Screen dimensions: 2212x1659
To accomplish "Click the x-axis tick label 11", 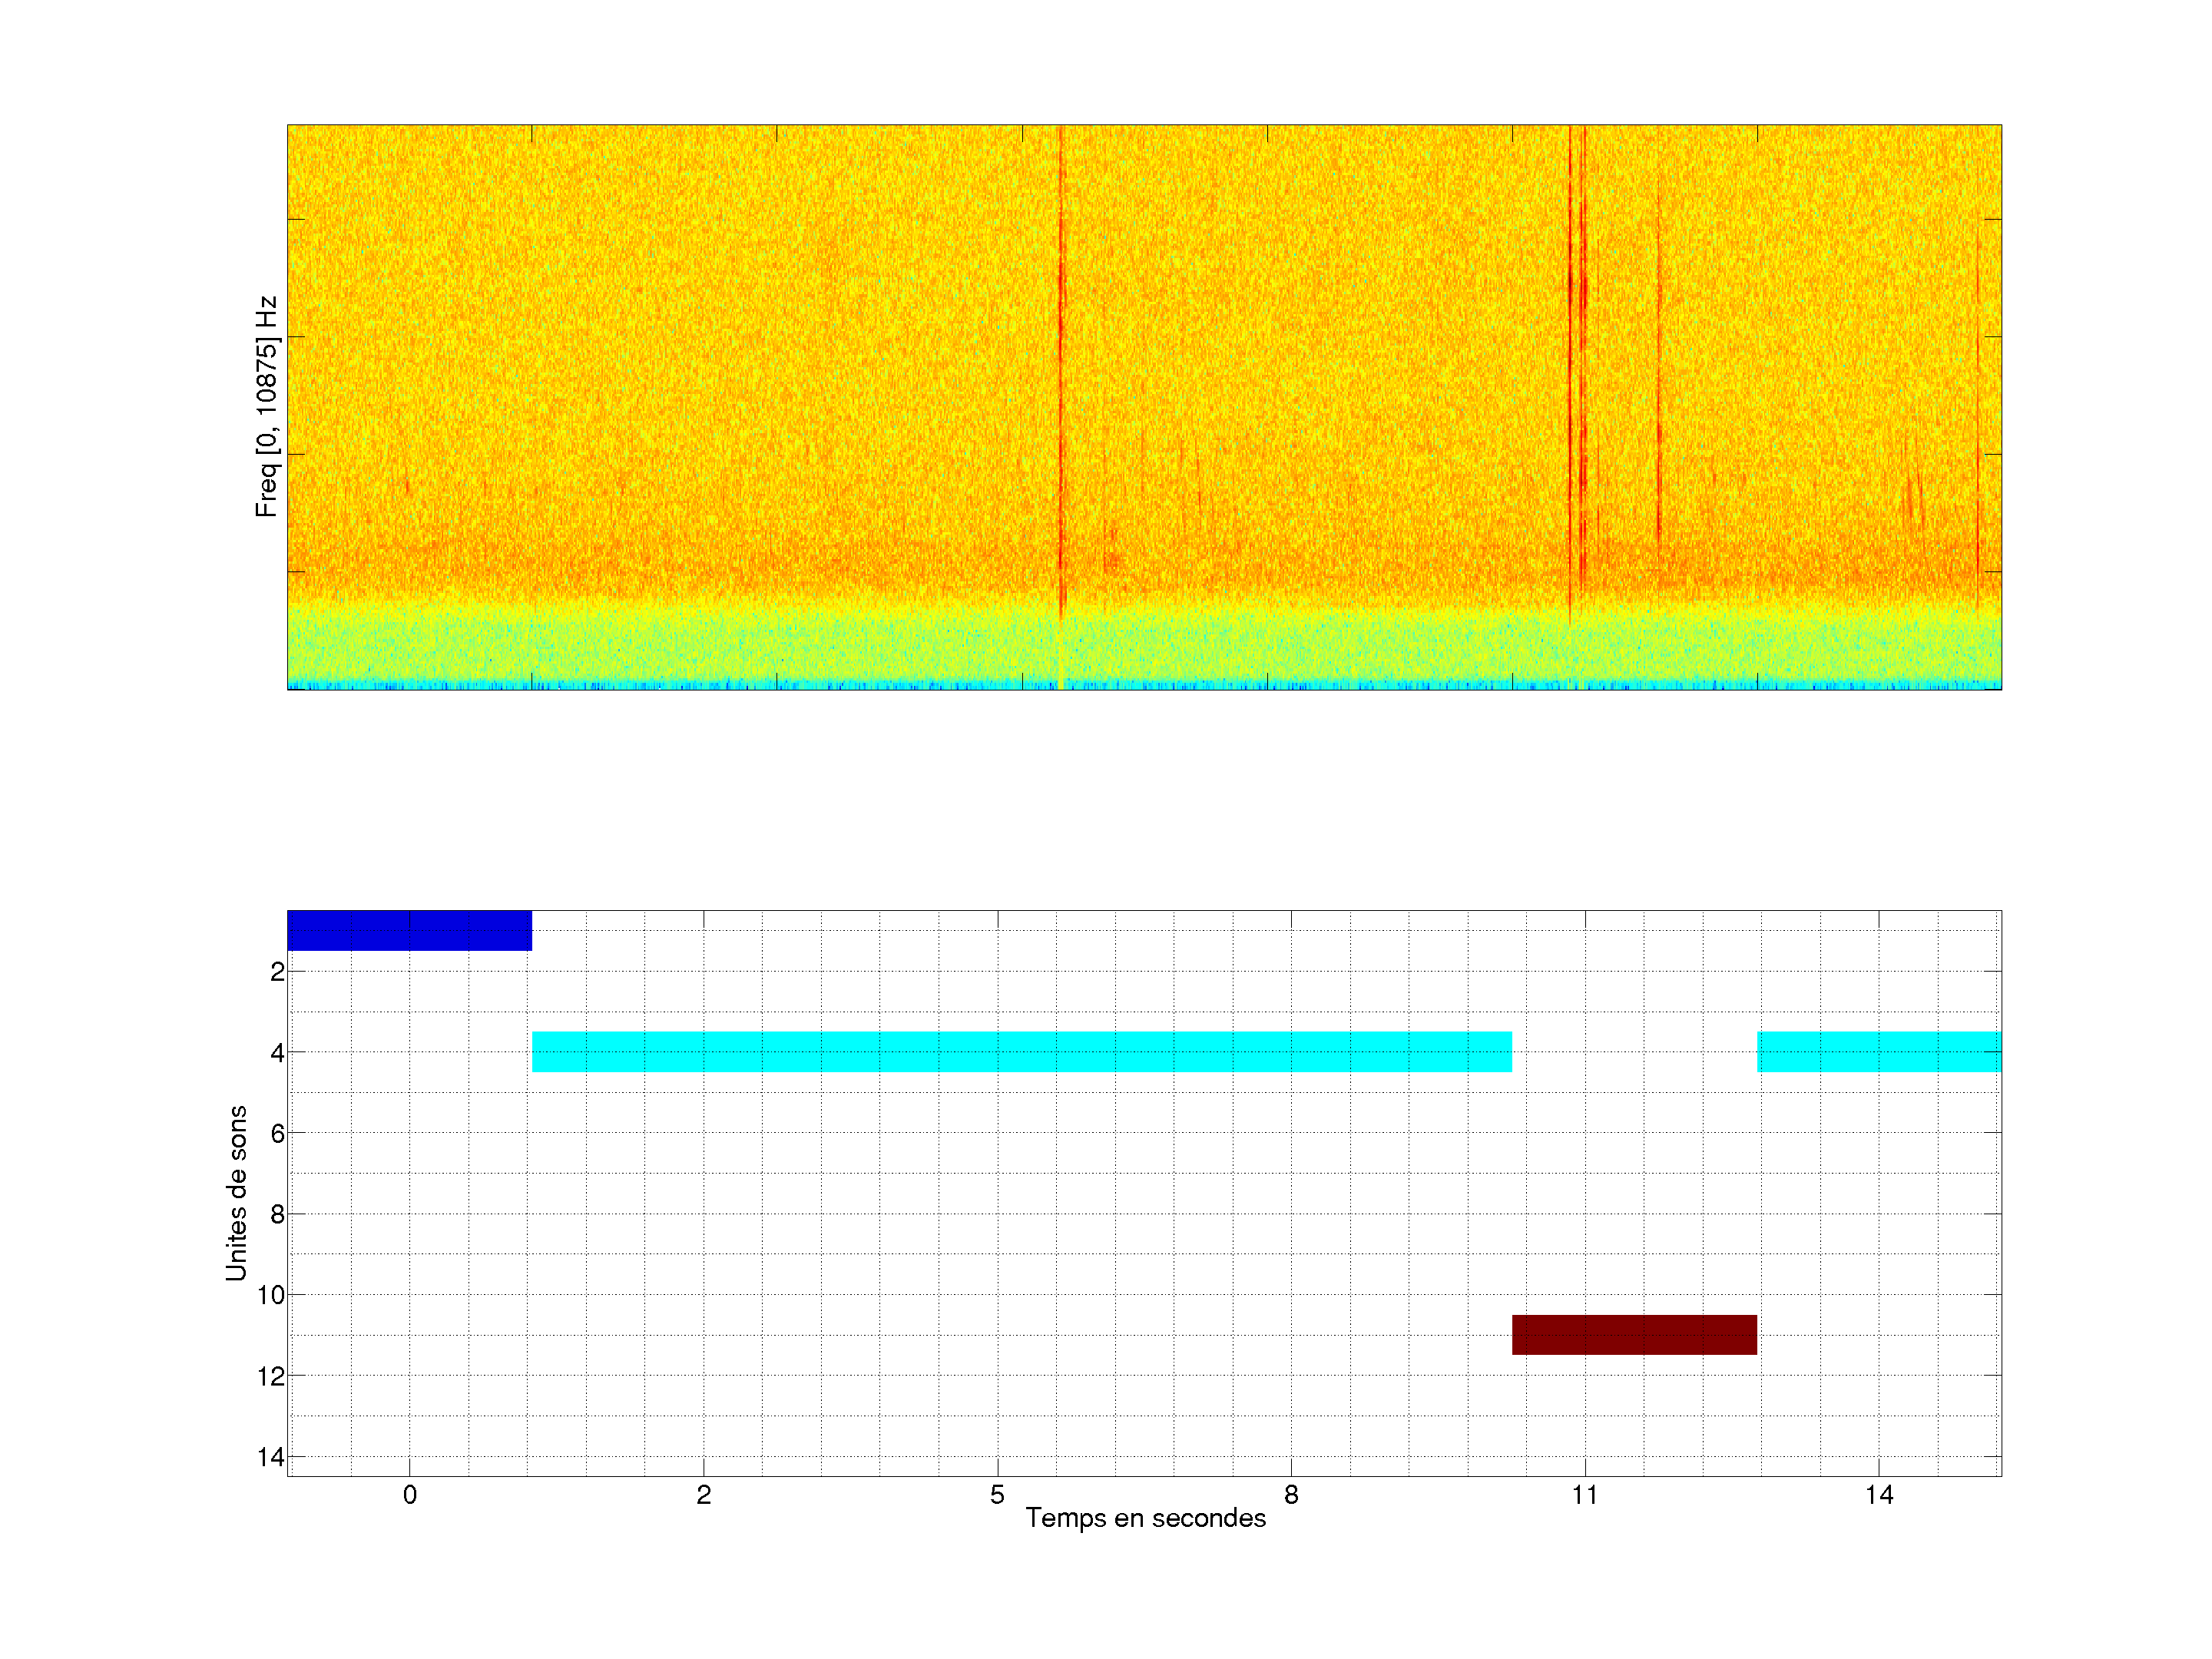I will point(1585,1495).
